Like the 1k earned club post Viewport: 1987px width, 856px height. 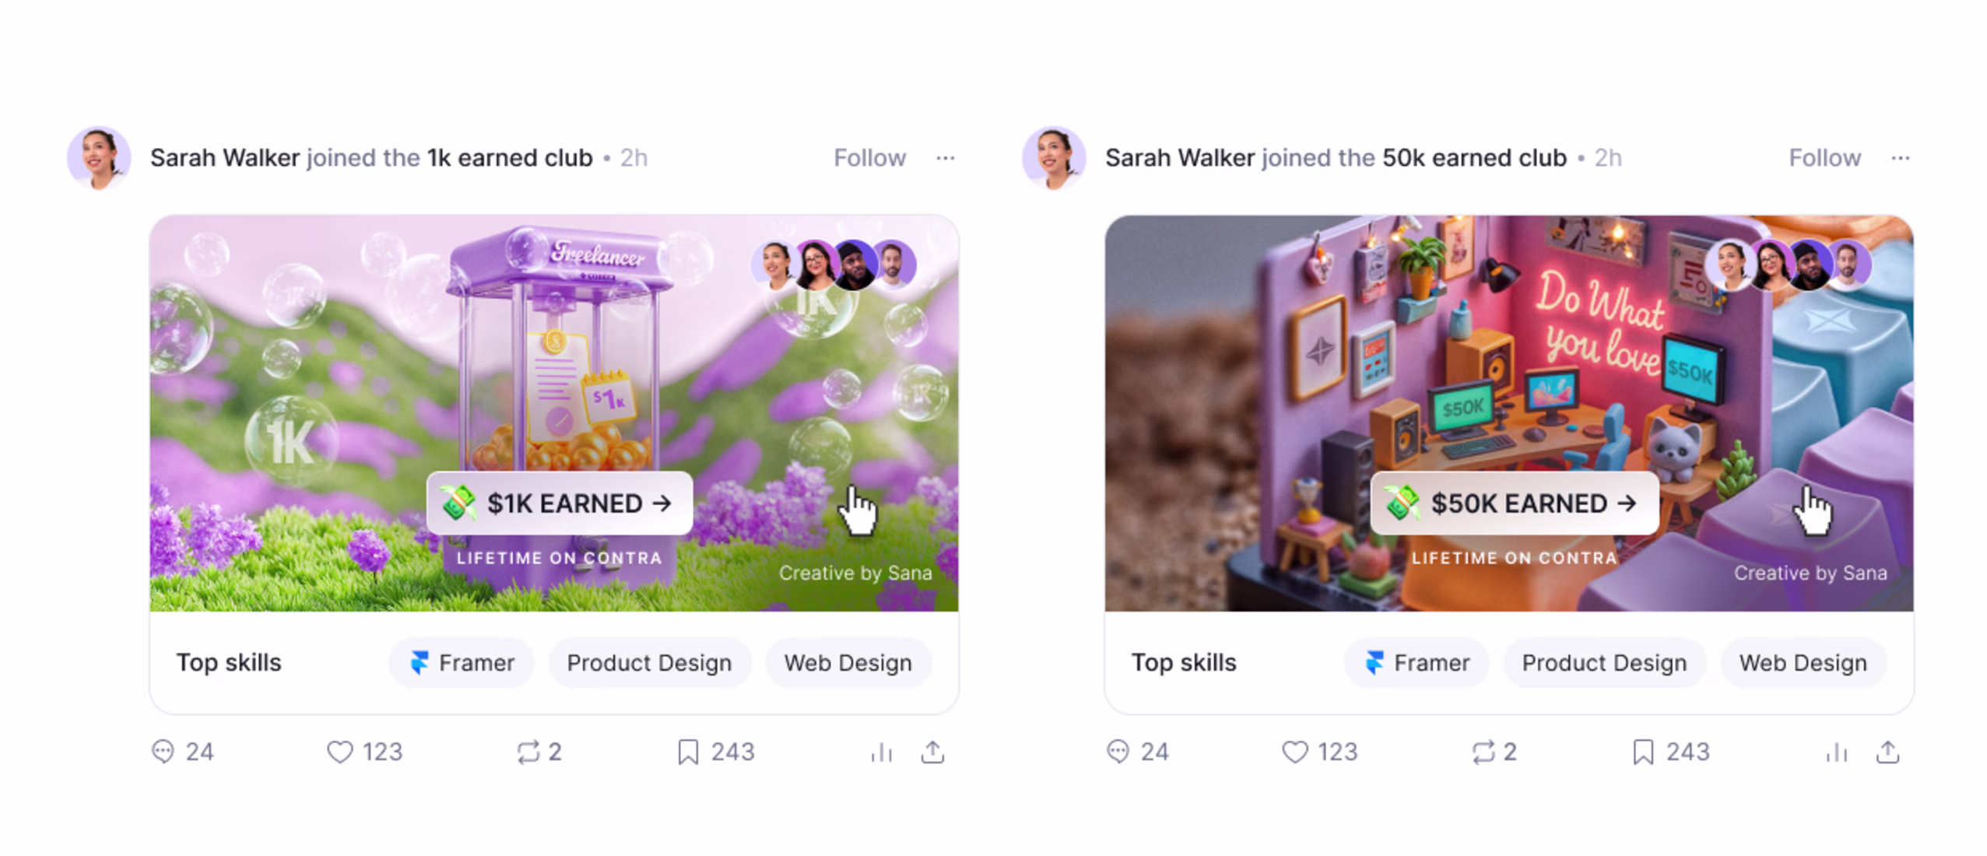pos(339,752)
